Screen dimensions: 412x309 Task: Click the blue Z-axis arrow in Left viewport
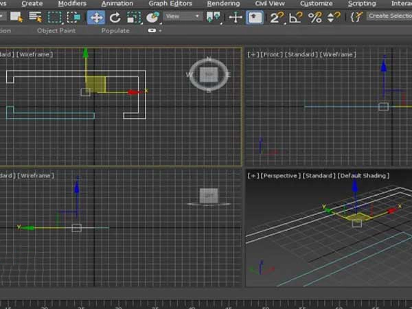click(77, 187)
